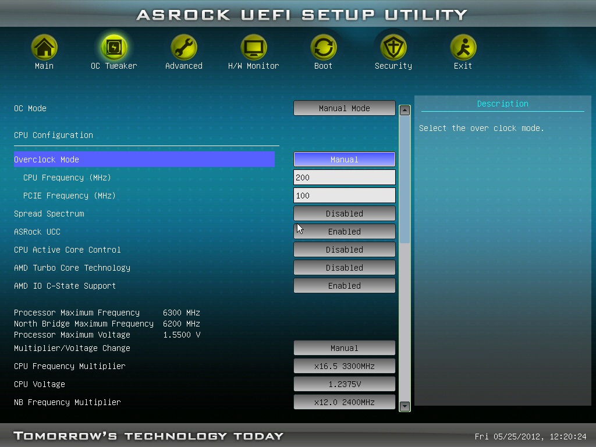
Task: Select the Multiplier/Voltage Change label
Action: point(72,348)
